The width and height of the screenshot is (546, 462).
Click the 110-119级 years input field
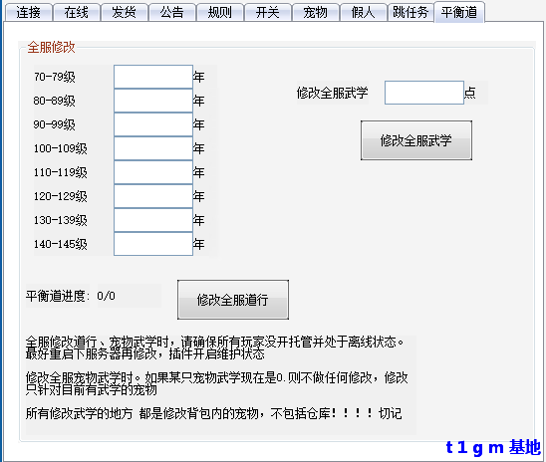click(x=153, y=172)
